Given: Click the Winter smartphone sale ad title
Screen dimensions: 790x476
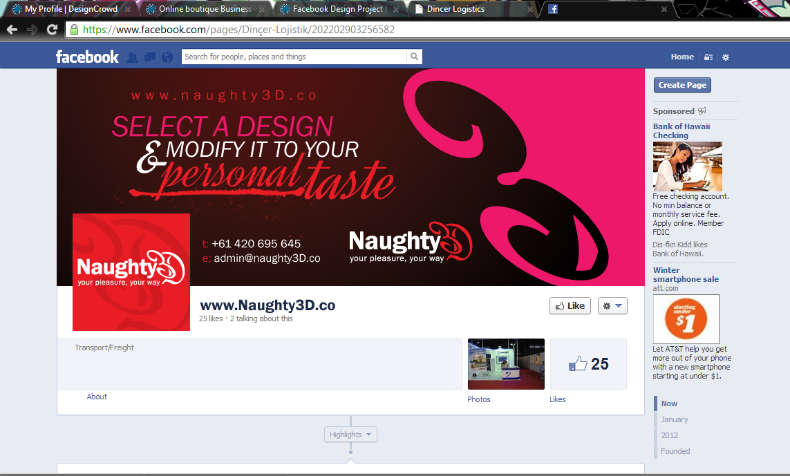Looking at the screenshot, I should [x=686, y=274].
